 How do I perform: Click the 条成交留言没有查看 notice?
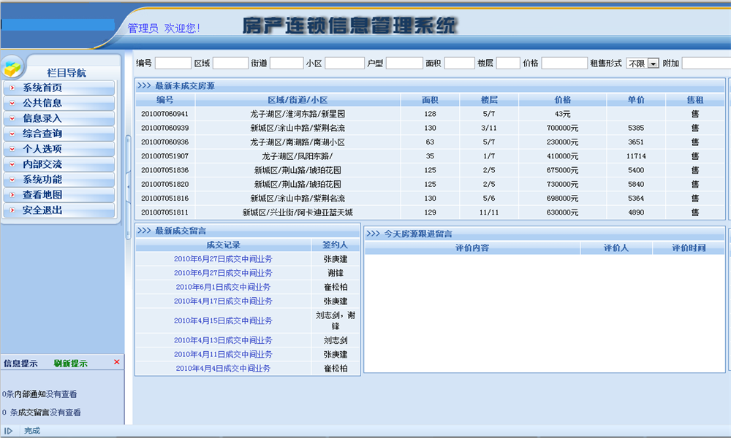coord(42,412)
